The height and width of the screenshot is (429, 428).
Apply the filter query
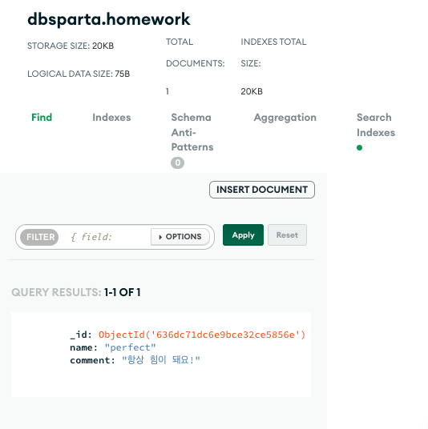(243, 235)
